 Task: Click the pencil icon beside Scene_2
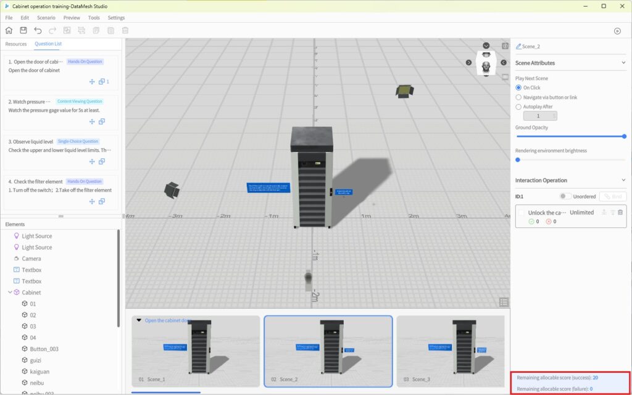tap(518, 47)
